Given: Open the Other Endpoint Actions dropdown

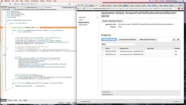Looking at the screenshot, I should click(x=148, y=39).
